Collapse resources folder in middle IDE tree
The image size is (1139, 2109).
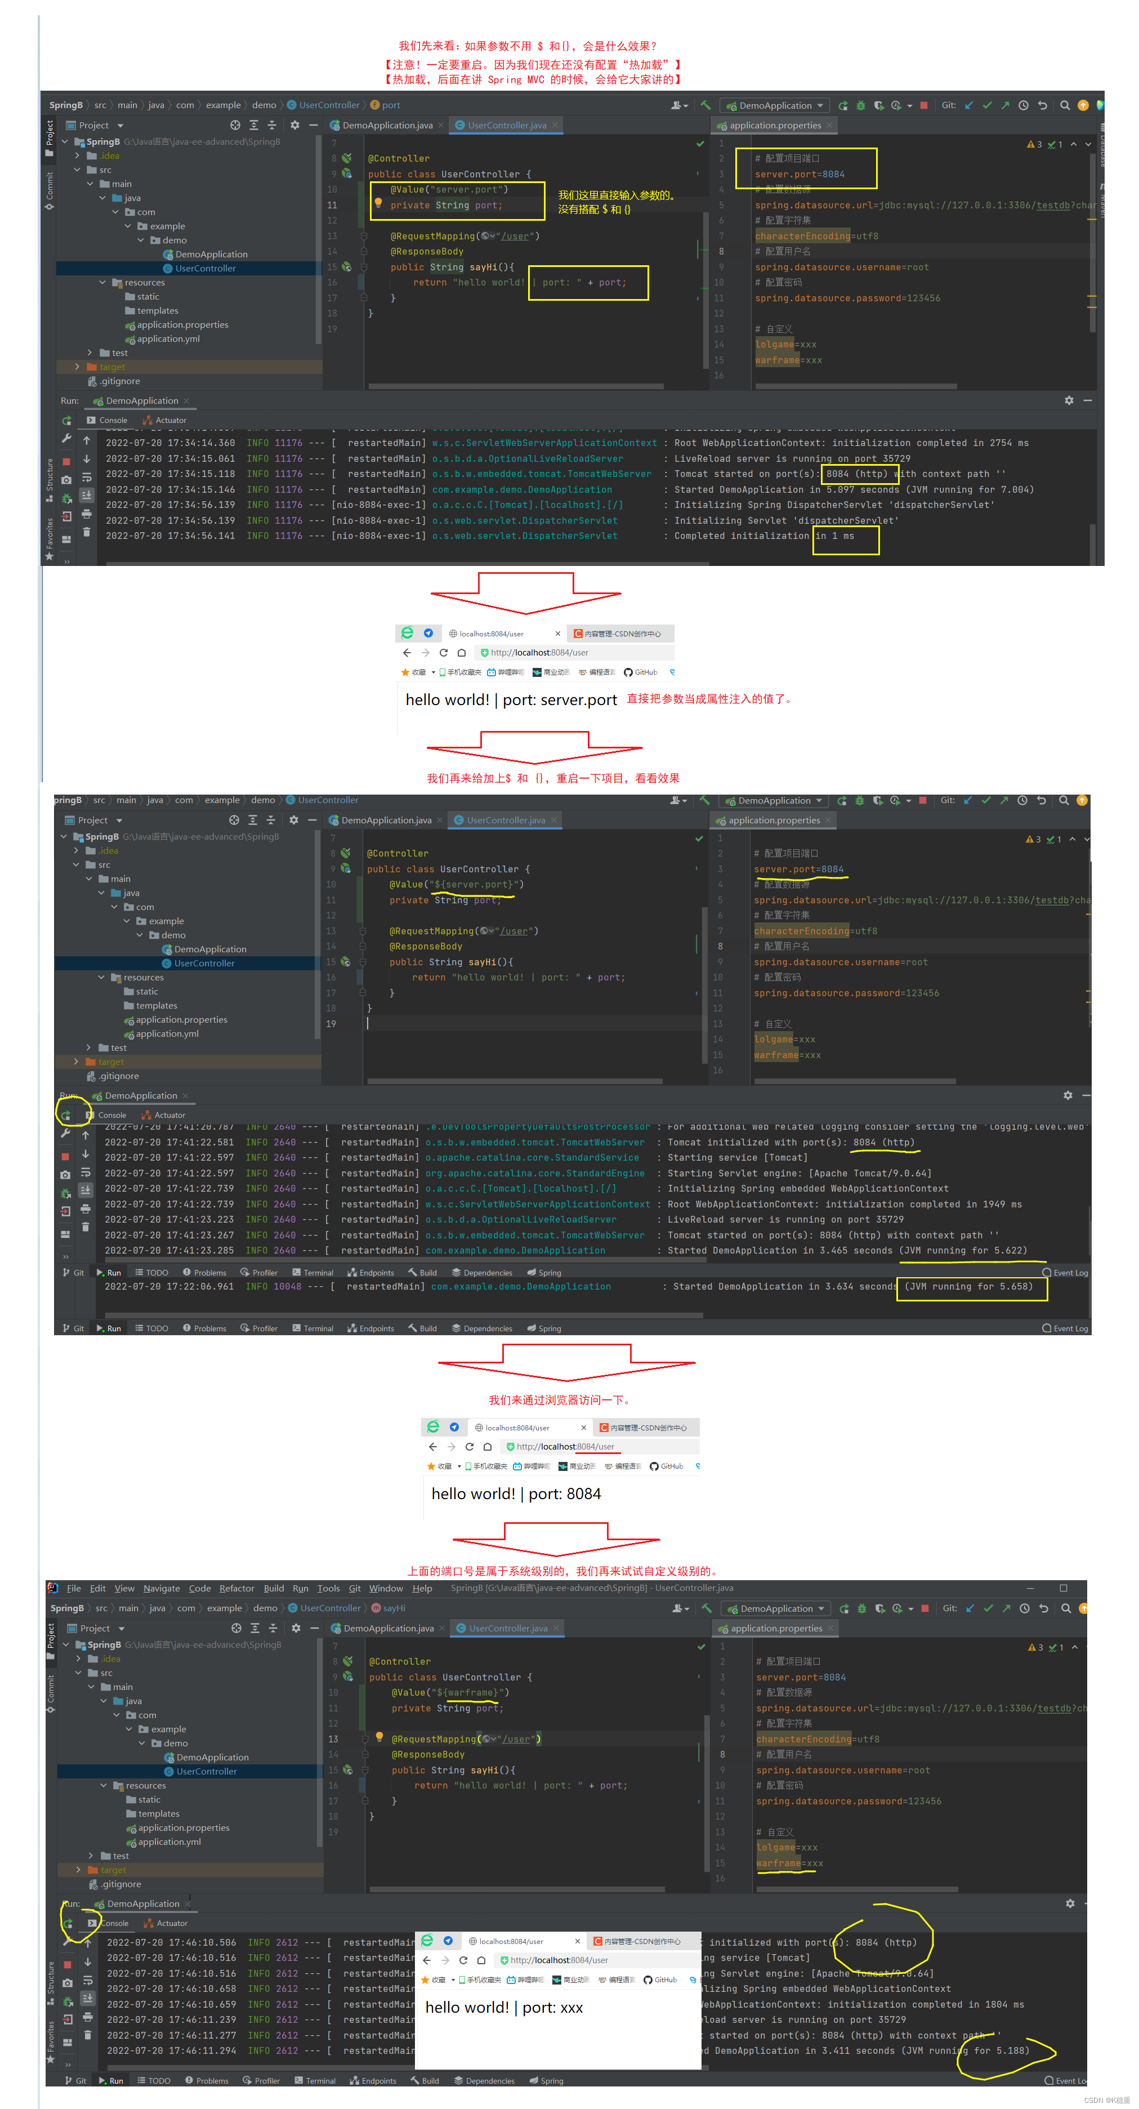(x=101, y=978)
